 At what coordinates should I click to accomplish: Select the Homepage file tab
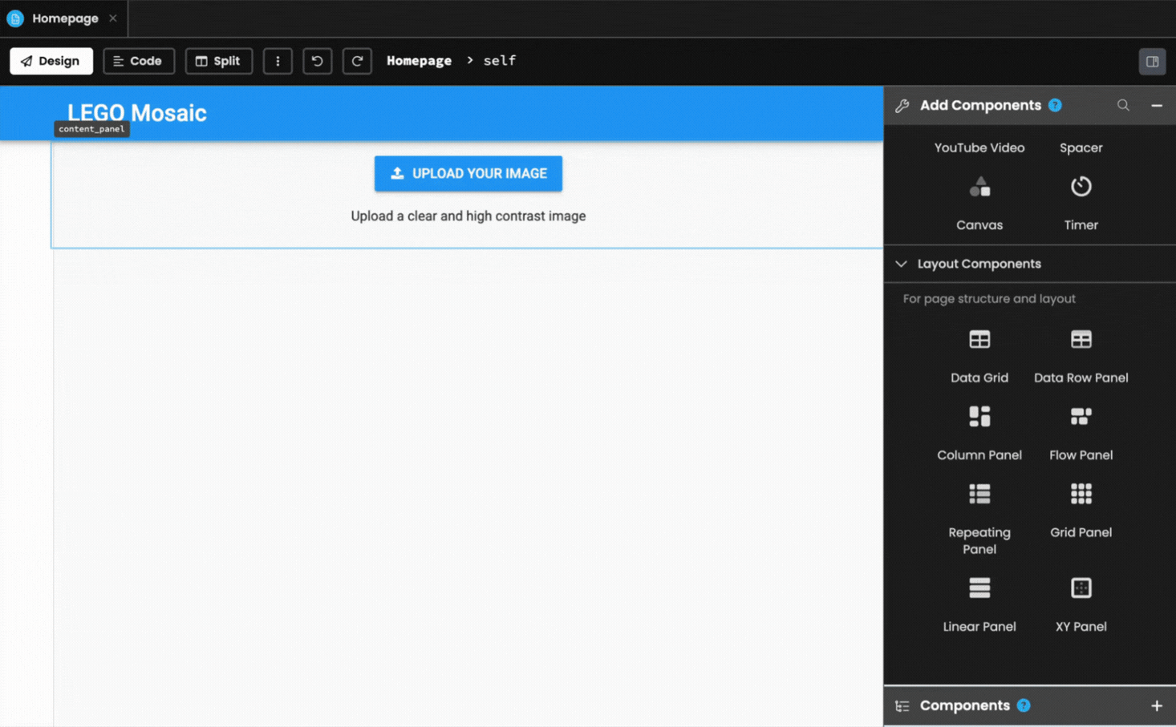pyautogui.click(x=64, y=18)
